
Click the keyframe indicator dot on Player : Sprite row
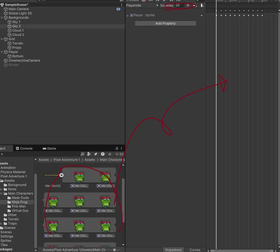(x=201, y=15)
